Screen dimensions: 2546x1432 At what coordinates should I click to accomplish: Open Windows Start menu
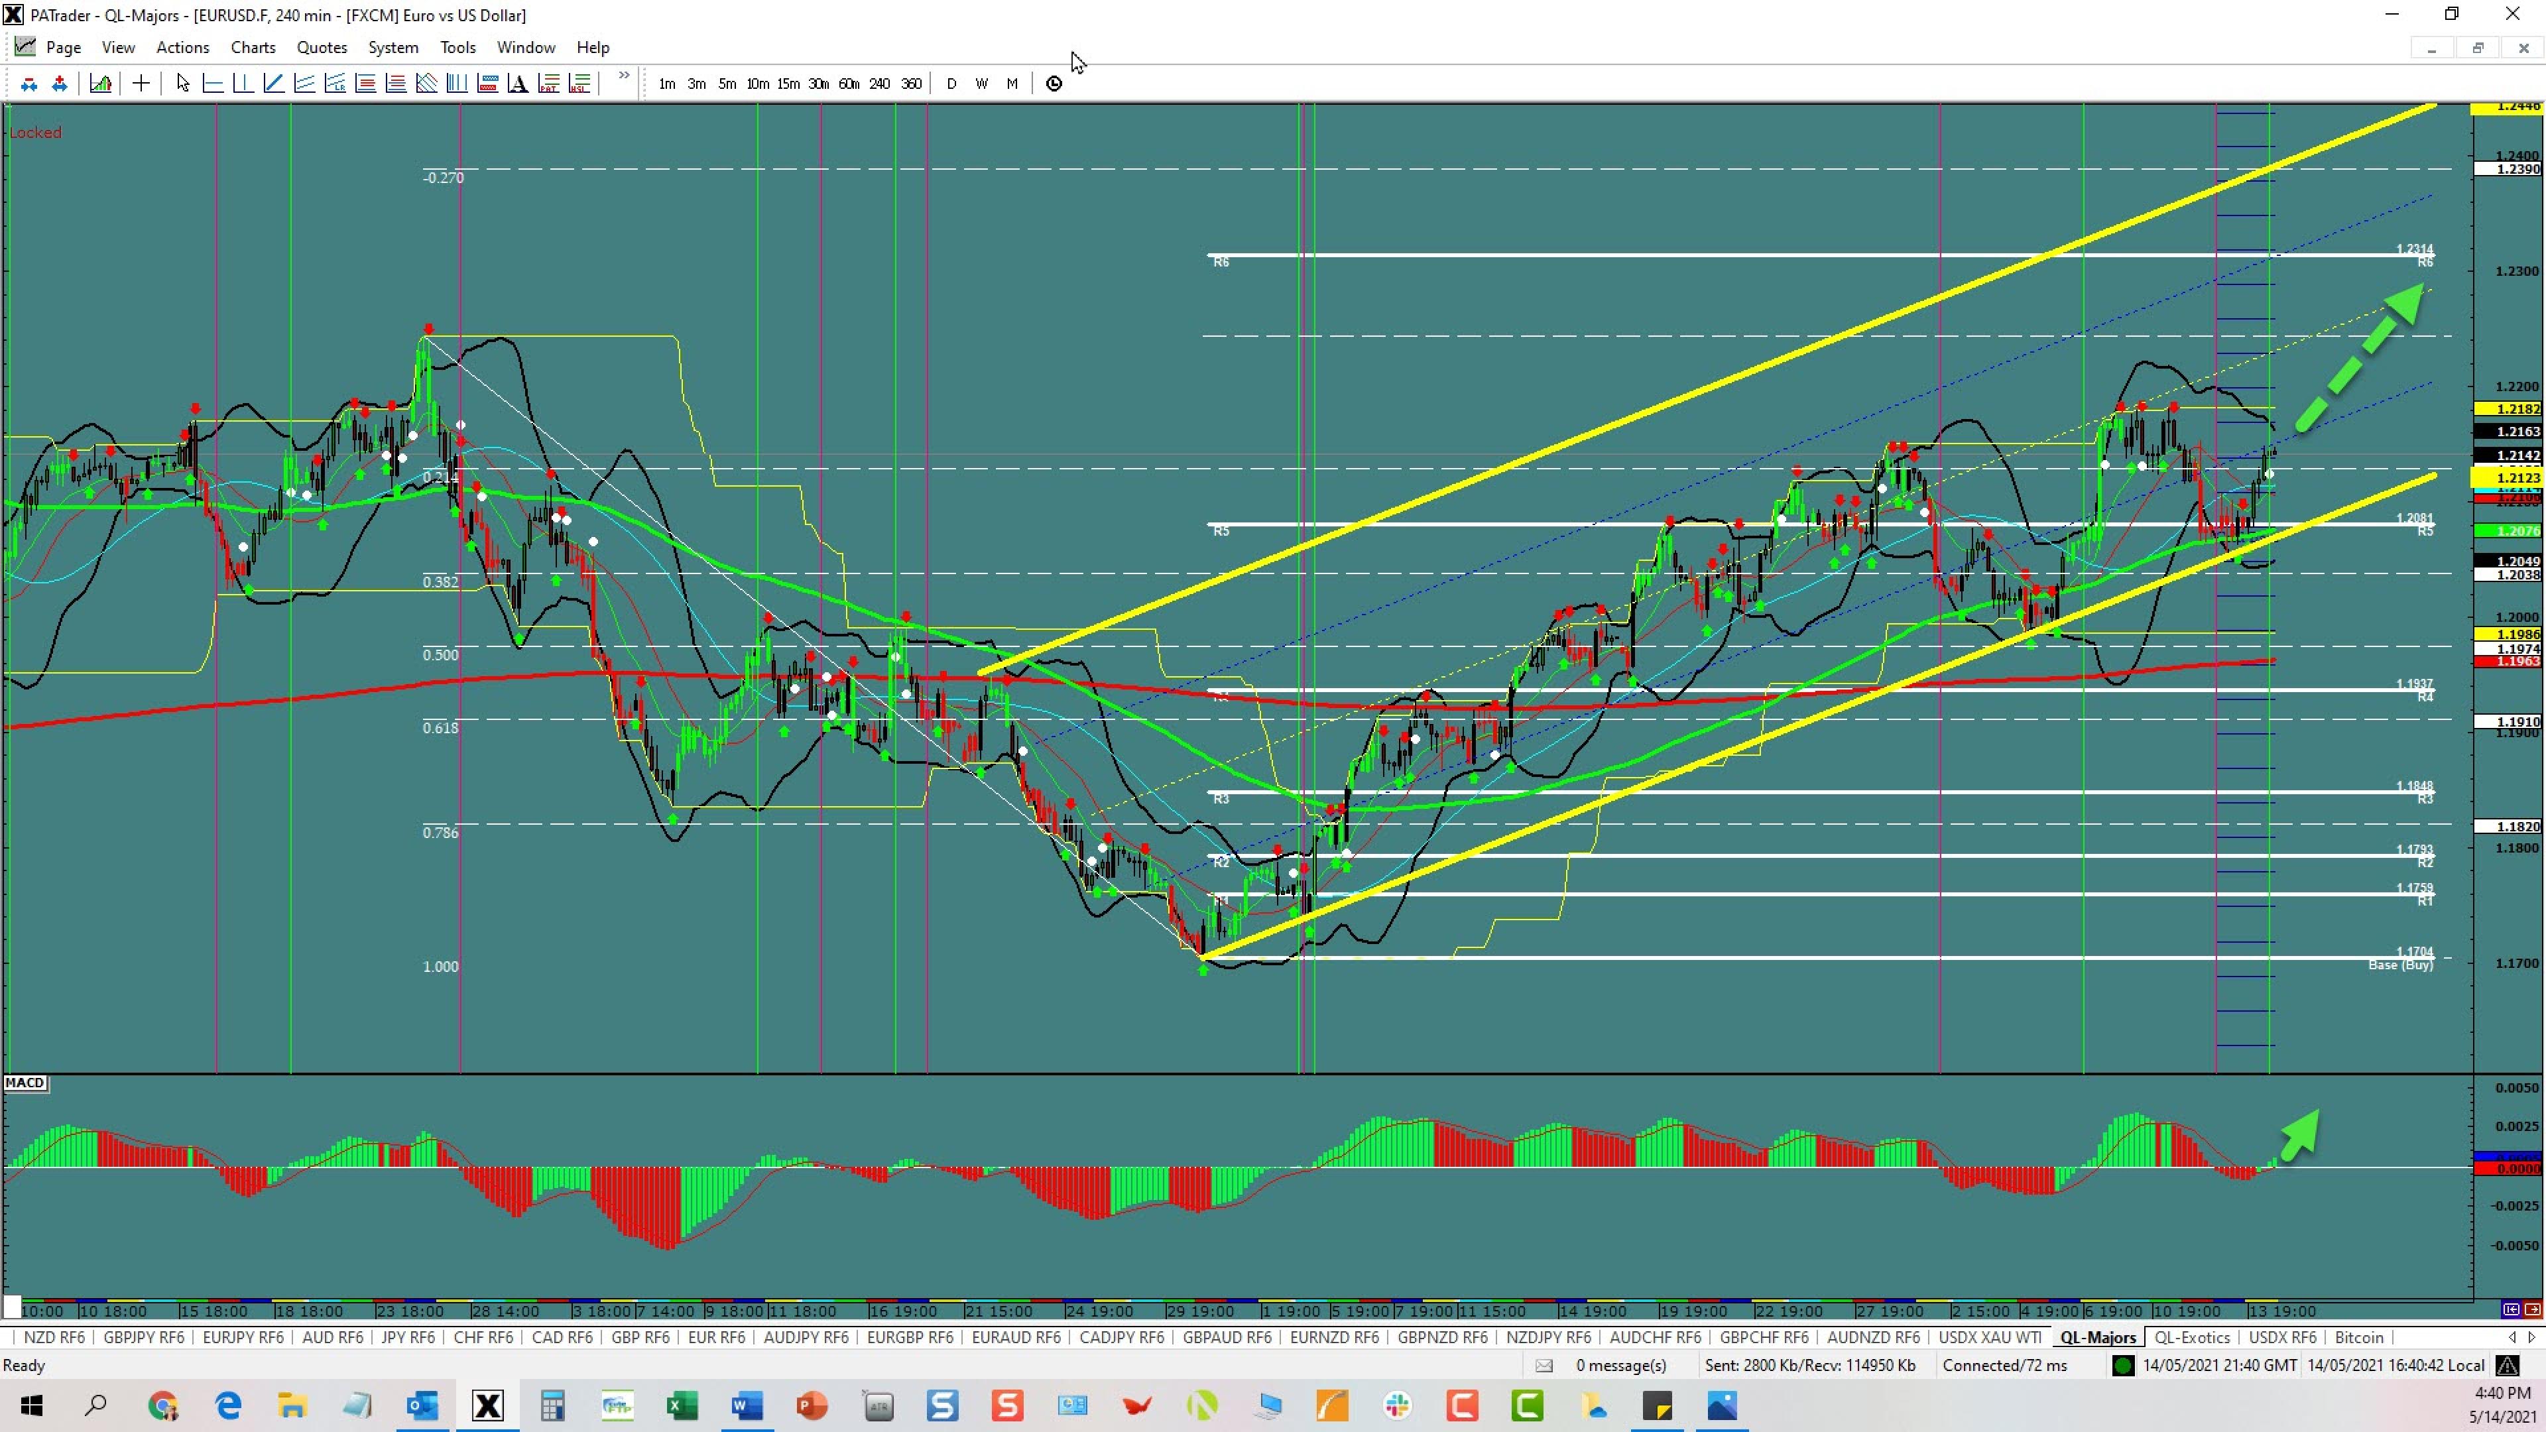coord(32,1405)
